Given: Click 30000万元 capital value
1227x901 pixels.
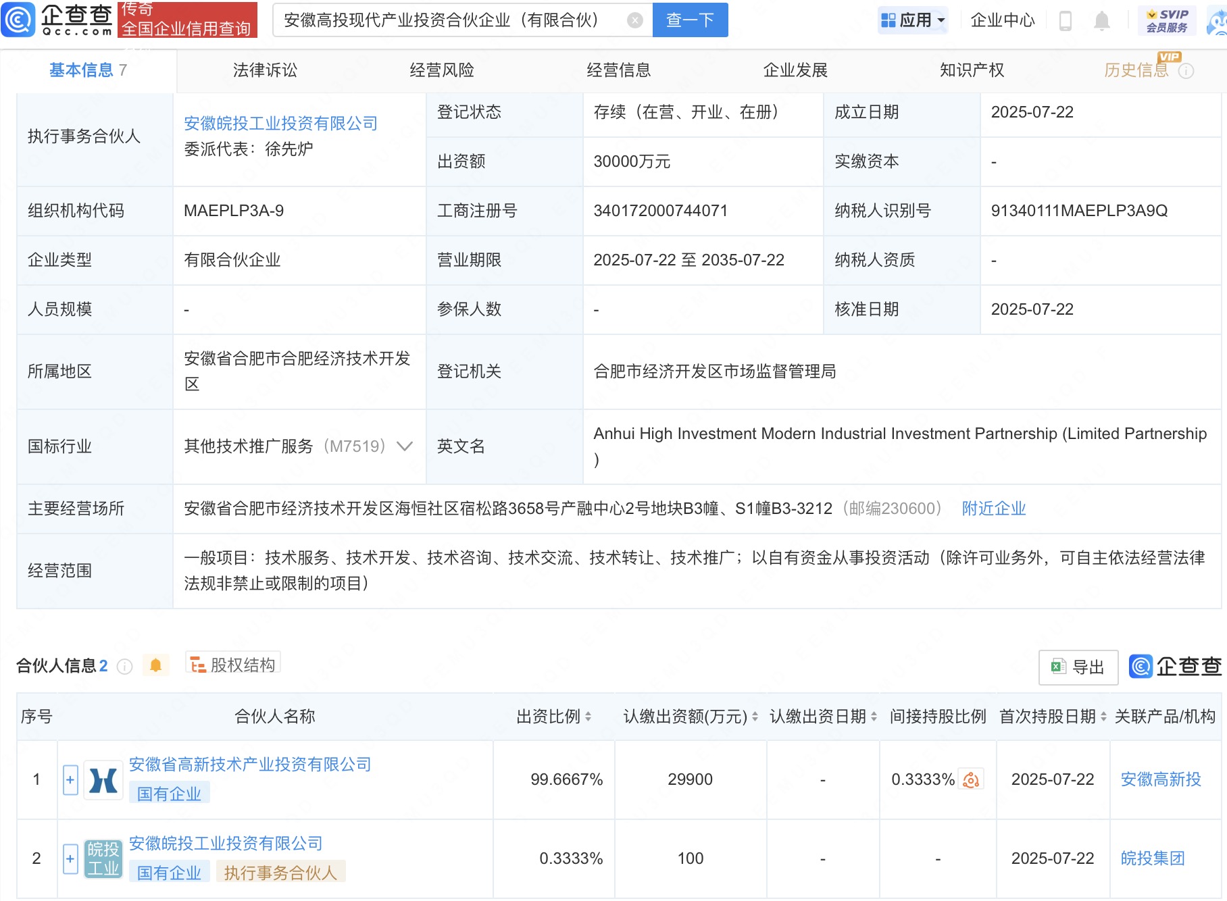Looking at the screenshot, I should (632, 161).
